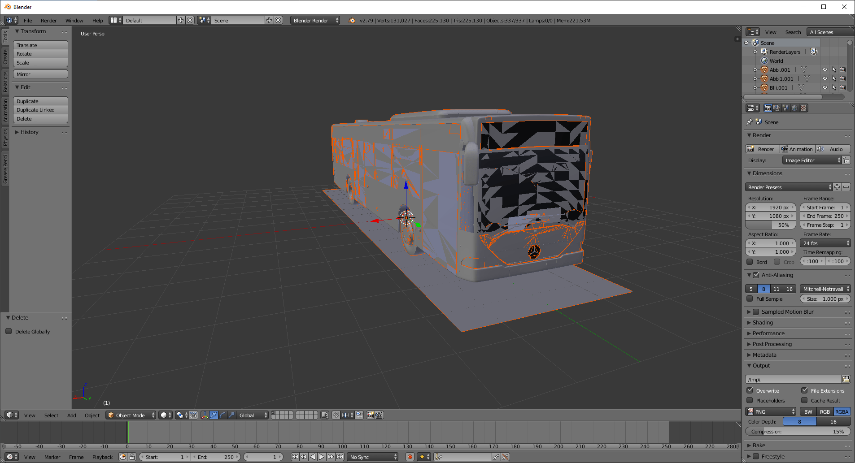
Task: Click the Duplicate Linked button
Action: click(40, 110)
